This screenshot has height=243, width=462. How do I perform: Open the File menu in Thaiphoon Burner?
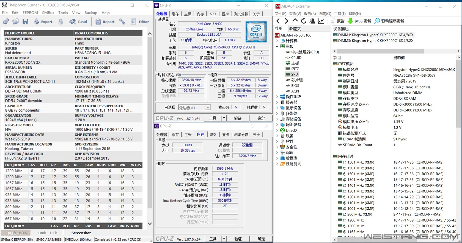pyautogui.click(x=5, y=13)
